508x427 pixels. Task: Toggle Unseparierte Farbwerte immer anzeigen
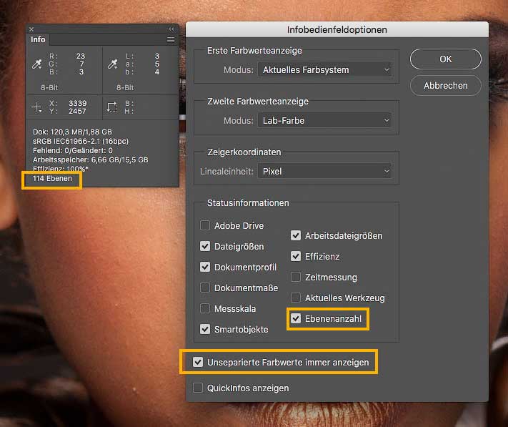pos(198,363)
